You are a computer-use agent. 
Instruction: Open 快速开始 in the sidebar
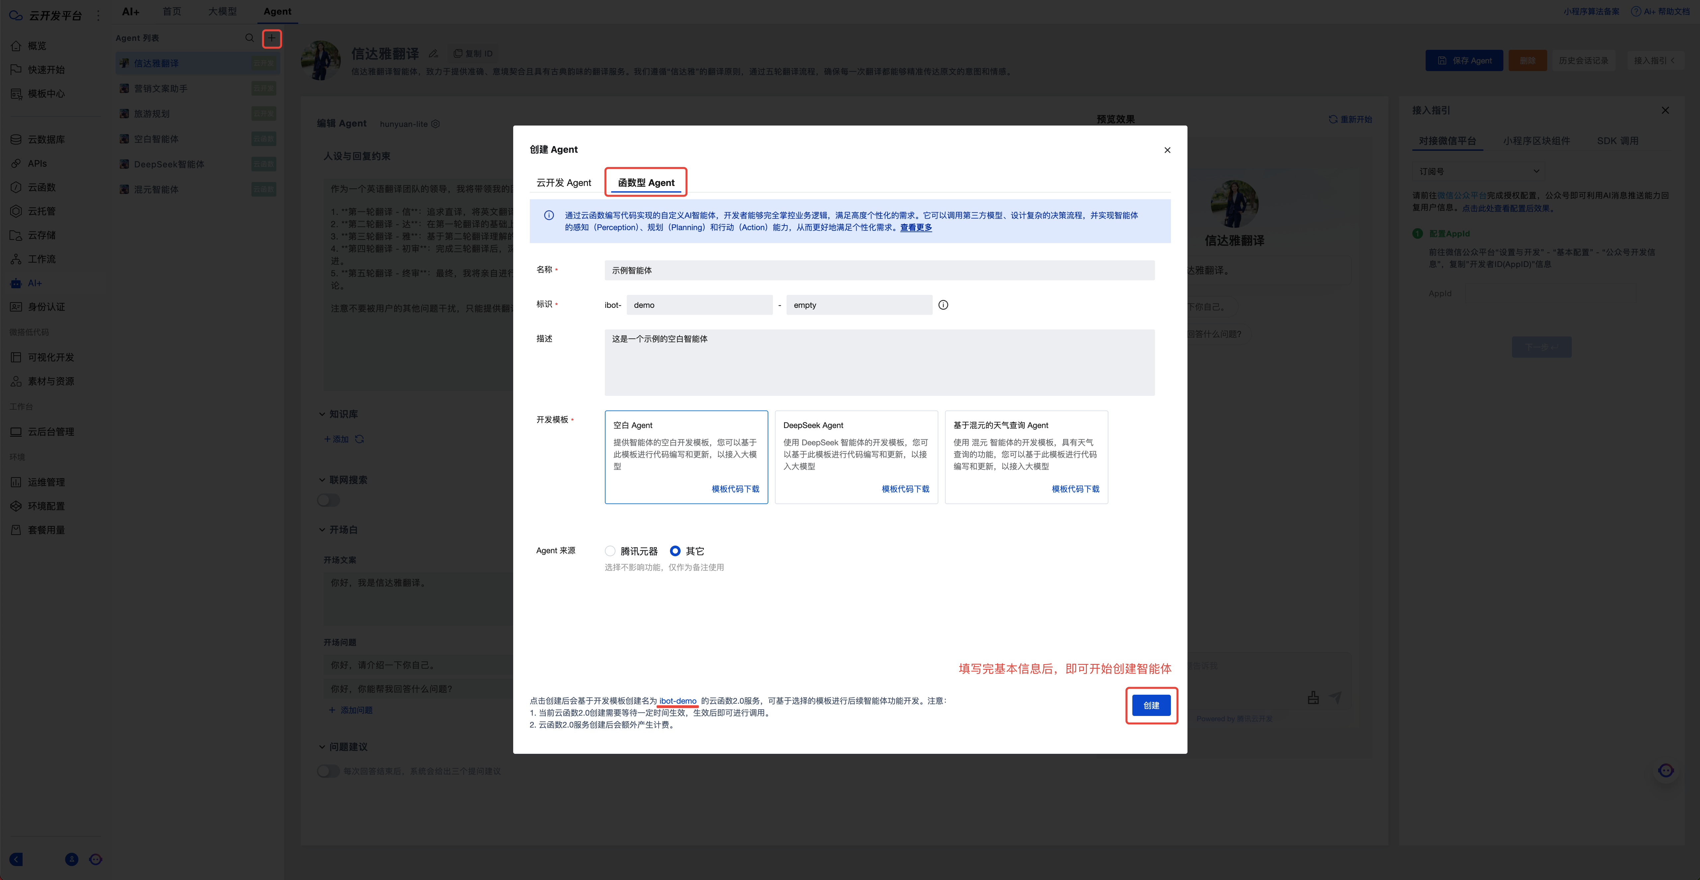(x=38, y=69)
